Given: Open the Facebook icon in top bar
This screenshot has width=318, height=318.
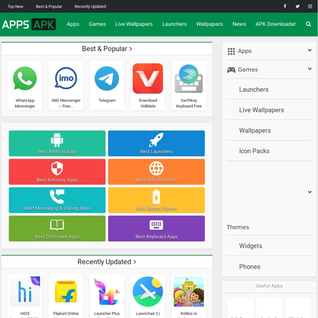Looking at the screenshot, I should (x=285, y=6).
